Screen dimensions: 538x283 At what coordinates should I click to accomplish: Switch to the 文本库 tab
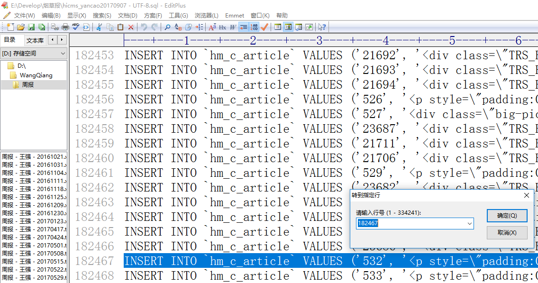click(35, 40)
